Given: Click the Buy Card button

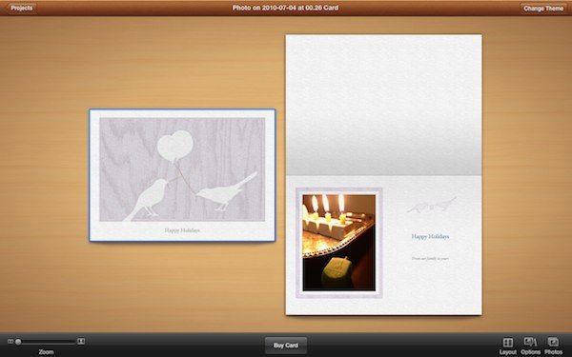Looking at the screenshot, I should point(286,345).
